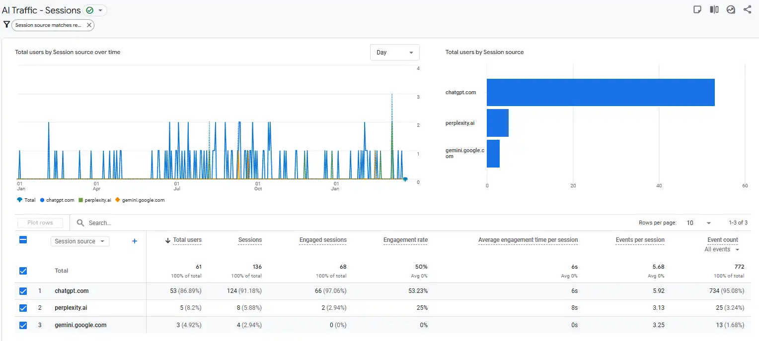This screenshot has width=759, height=341.
Task: Click the green report status check icon
Action: (x=89, y=10)
